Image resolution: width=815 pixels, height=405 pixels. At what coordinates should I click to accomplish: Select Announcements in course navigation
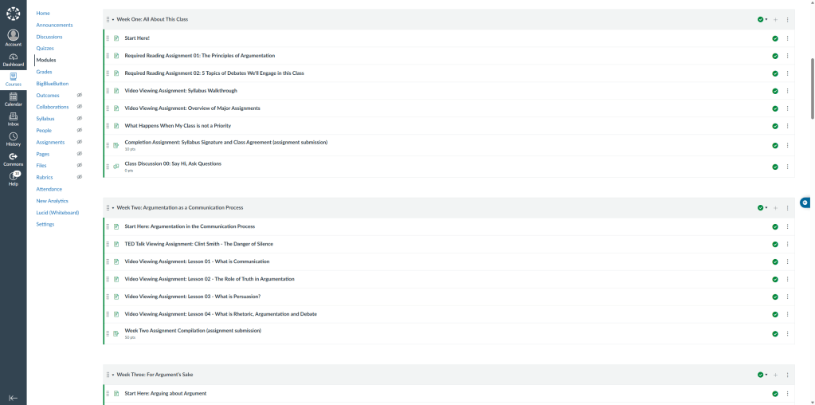click(54, 25)
